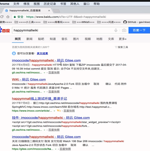Open the 闪送 bookmarks folder
This screenshot has height=151, width=150.
point(109,22)
